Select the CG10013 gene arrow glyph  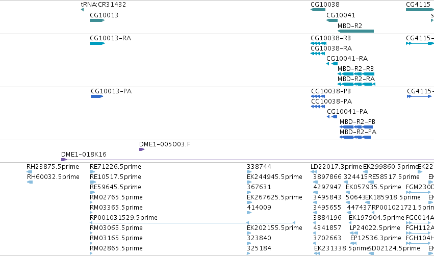97,20
